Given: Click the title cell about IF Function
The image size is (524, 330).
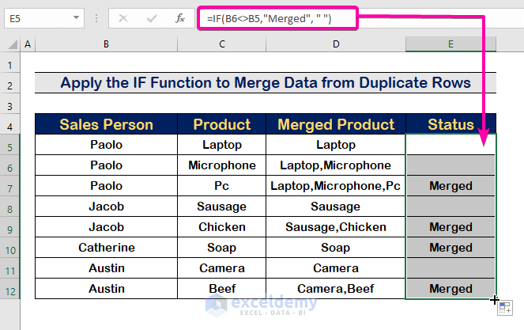Looking at the screenshot, I should (266, 82).
